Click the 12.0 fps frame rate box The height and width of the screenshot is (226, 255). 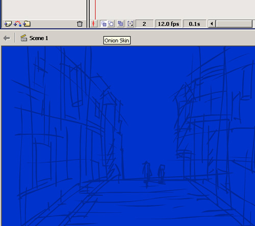(168, 24)
